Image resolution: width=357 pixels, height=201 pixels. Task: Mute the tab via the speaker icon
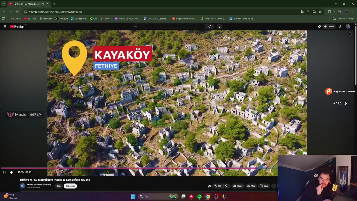(43, 4)
